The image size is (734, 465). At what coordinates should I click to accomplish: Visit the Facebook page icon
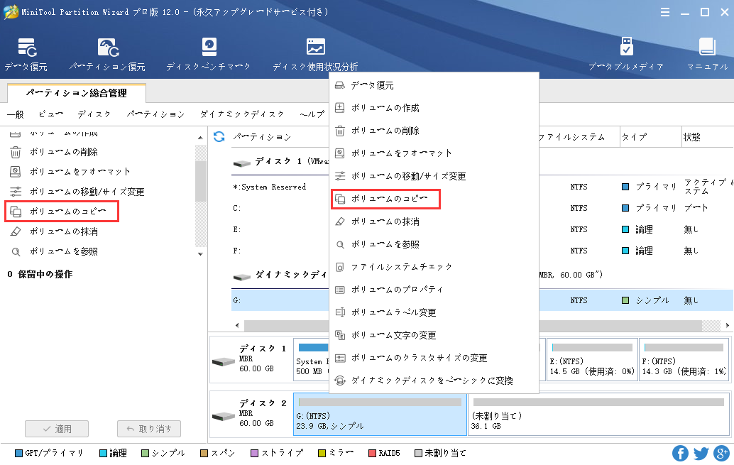(x=680, y=453)
